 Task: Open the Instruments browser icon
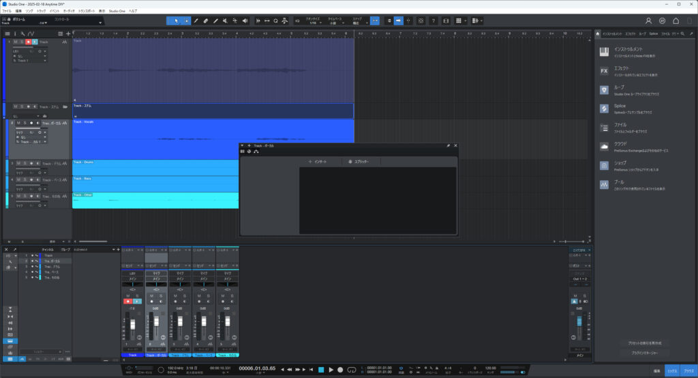(x=604, y=52)
